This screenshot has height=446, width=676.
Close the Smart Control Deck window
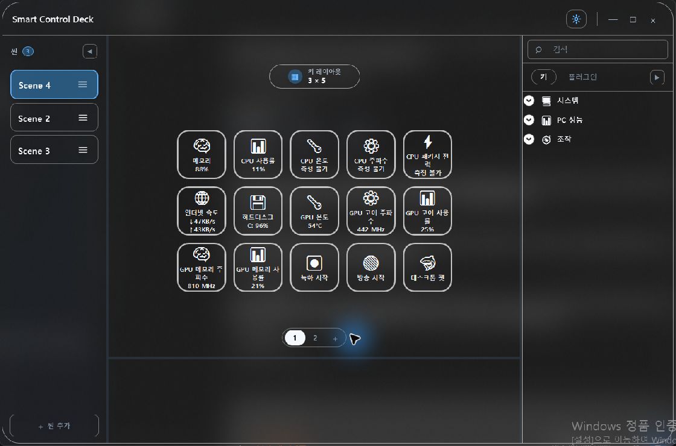[652, 20]
